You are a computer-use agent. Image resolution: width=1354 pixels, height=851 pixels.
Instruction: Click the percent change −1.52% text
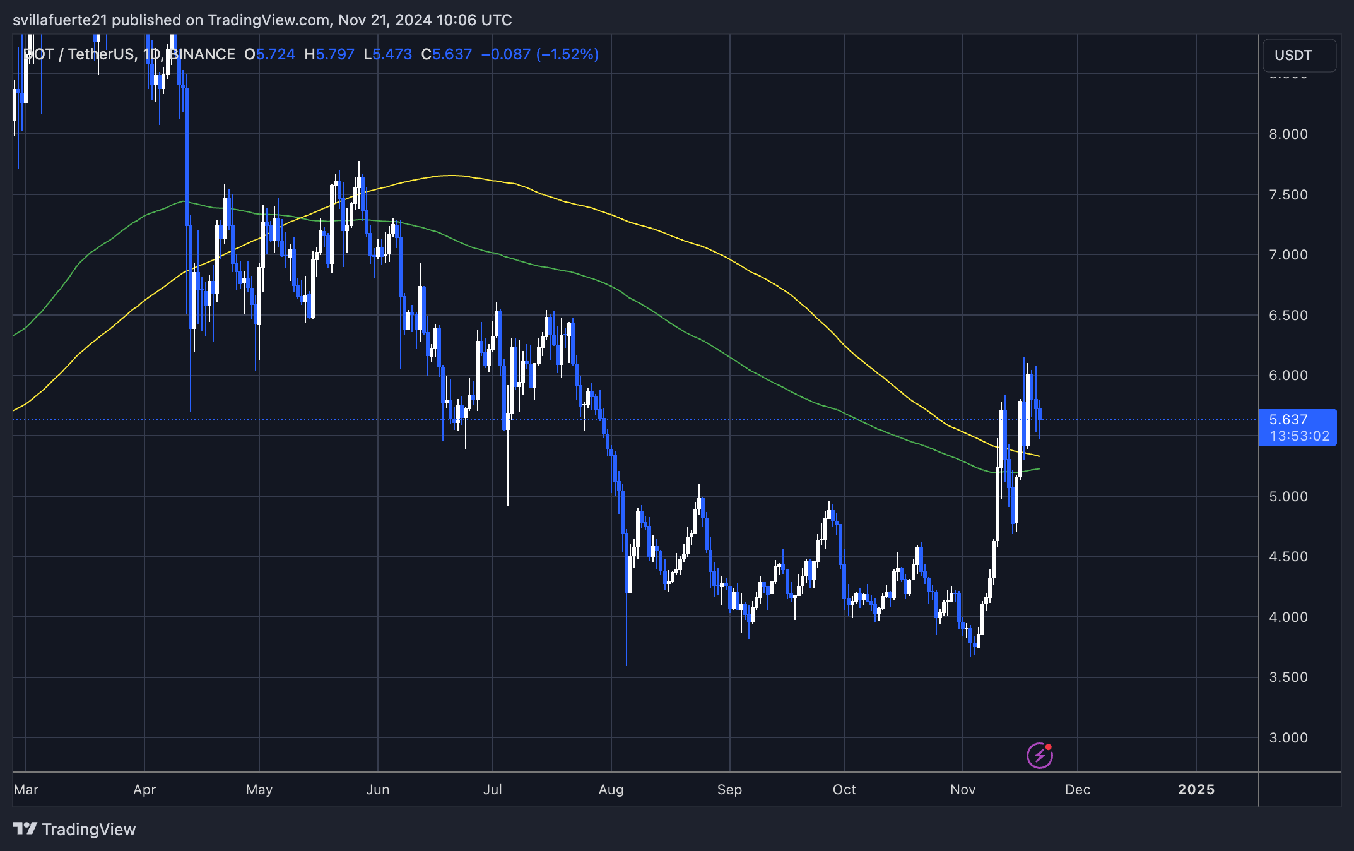pos(567,54)
